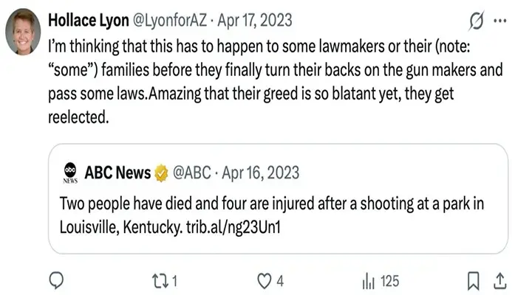The width and height of the screenshot is (515, 295).
Task: Click the ABC News account name
Action: (x=117, y=173)
